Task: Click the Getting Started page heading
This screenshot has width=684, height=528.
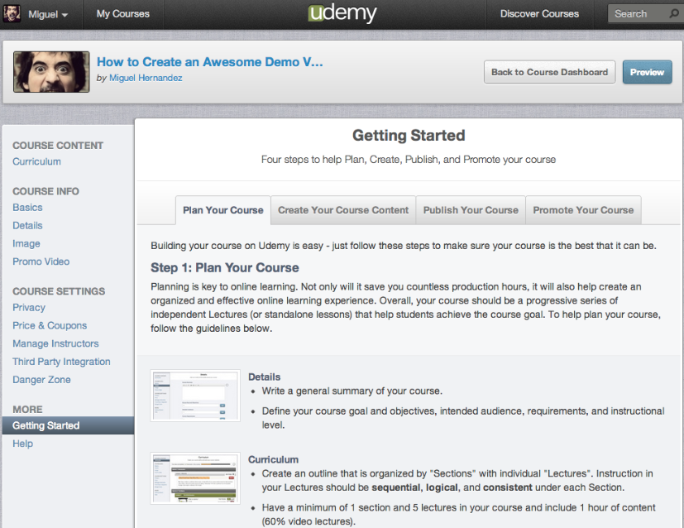Action: pos(409,135)
